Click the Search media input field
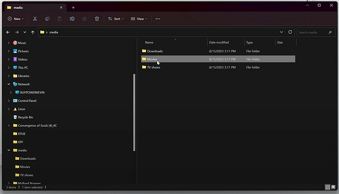The width and height of the screenshot is (339, 194). point(313,32)
